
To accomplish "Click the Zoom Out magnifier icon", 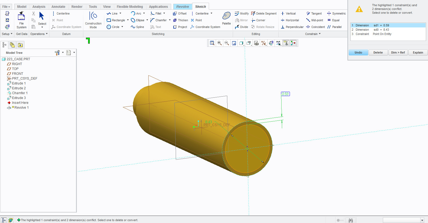I will point(227,43).
